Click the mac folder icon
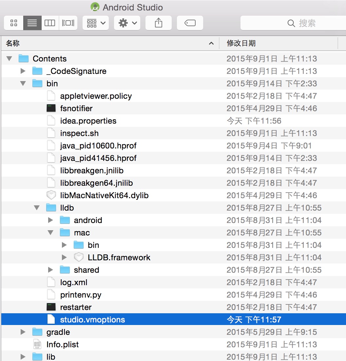Screen dimensions: 346x361 point(65,232)
